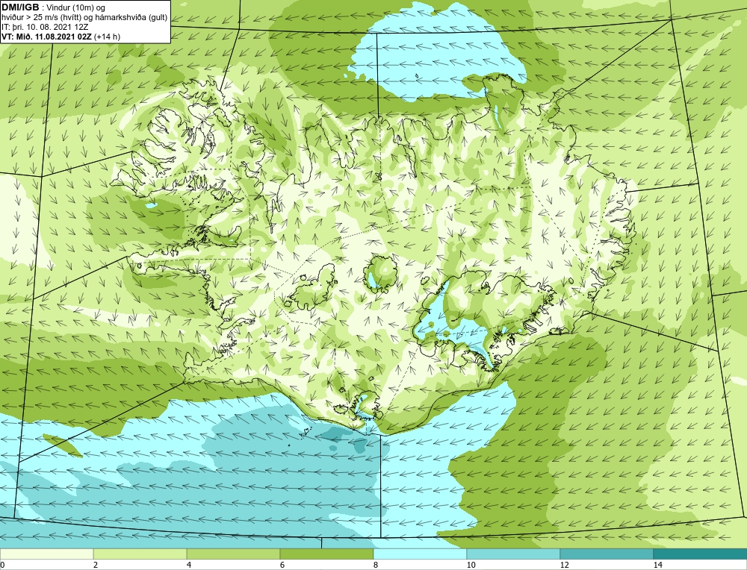Click the 12–14 m/s teal legend swatch
Screen dimensions: 747x570
click(x=607, y=554)
